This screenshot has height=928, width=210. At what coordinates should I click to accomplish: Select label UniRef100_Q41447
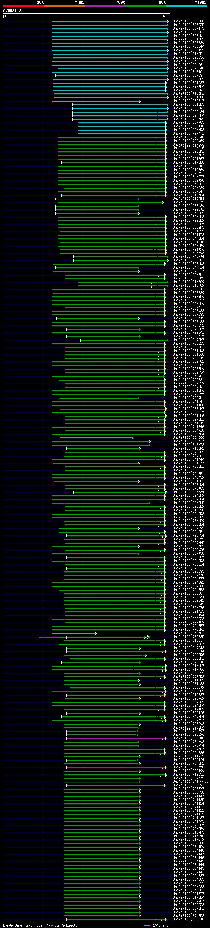(x=188, y=796)
